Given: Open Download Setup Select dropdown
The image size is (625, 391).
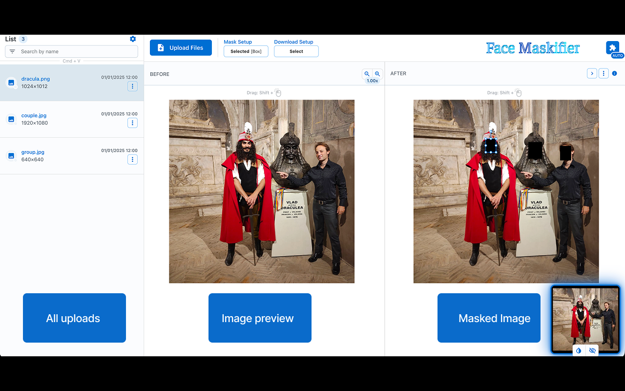Looking at the screenshot, I should [296, 51].
